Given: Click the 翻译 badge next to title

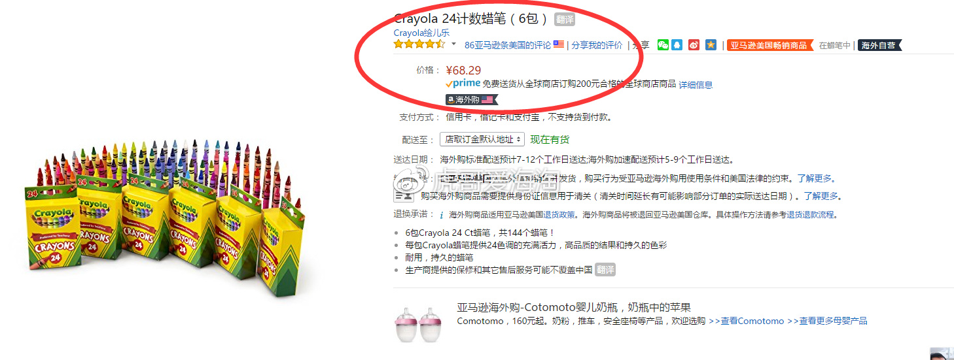Looking at the screenshot, I should (x=565, y=19).
